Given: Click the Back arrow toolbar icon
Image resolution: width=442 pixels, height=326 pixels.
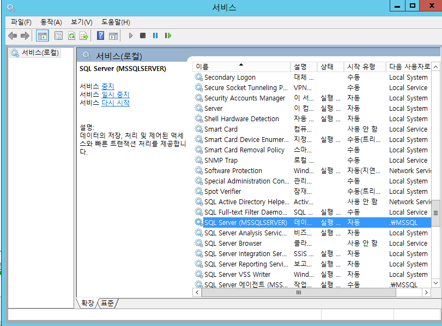Looking at the screenshot, I should [x=13, y=36].
